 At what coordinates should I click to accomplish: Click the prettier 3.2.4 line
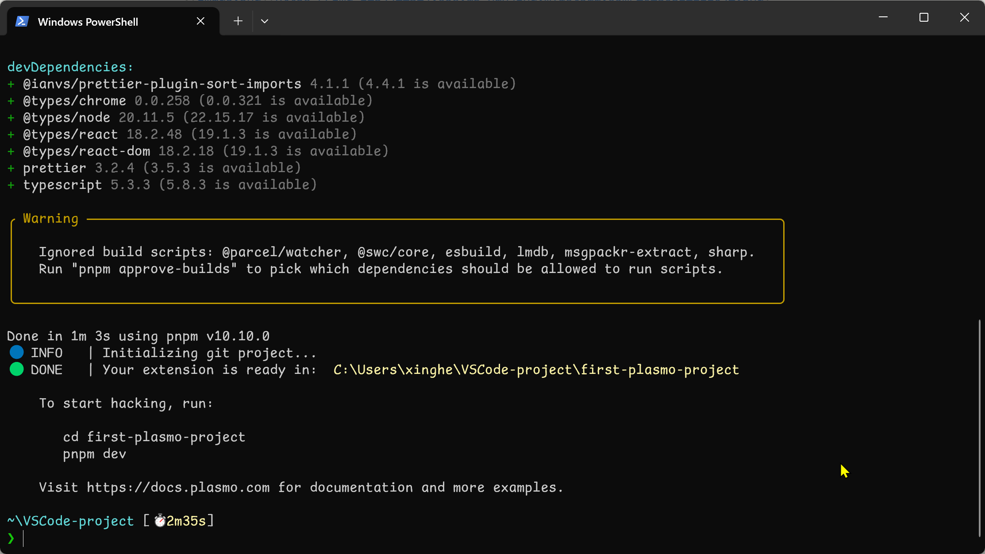154,168
